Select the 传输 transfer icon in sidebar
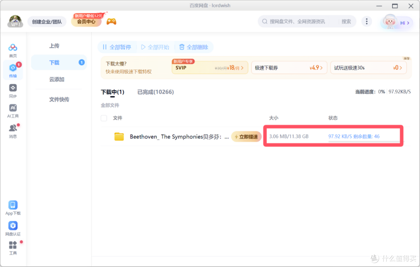Image resolution: width=420 pixels, height=267 pixels. click(13, 70)
